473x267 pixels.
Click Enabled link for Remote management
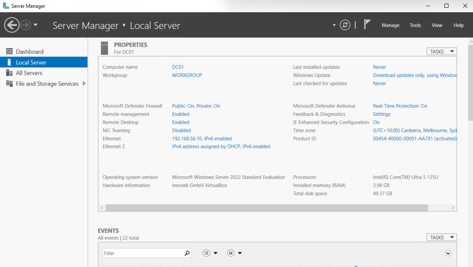(x=181, y=114)
